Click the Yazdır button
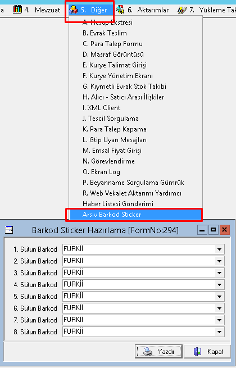Image resolution: width=236 pixels, height=368 pixels. [158, 352]
